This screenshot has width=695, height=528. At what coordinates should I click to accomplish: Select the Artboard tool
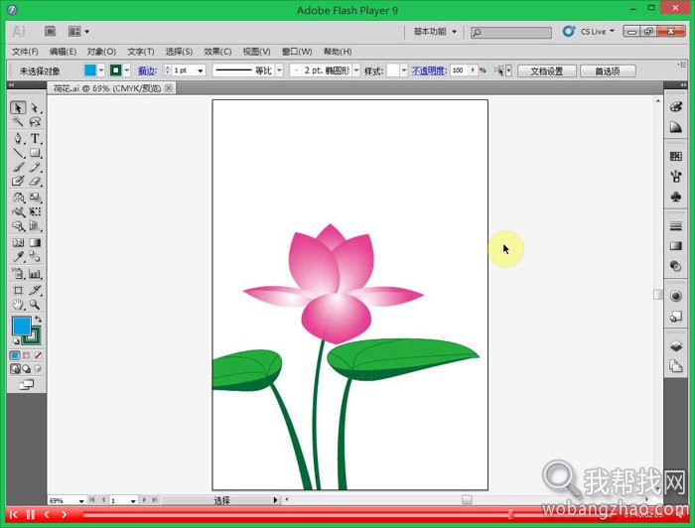[x=18, y=290]
